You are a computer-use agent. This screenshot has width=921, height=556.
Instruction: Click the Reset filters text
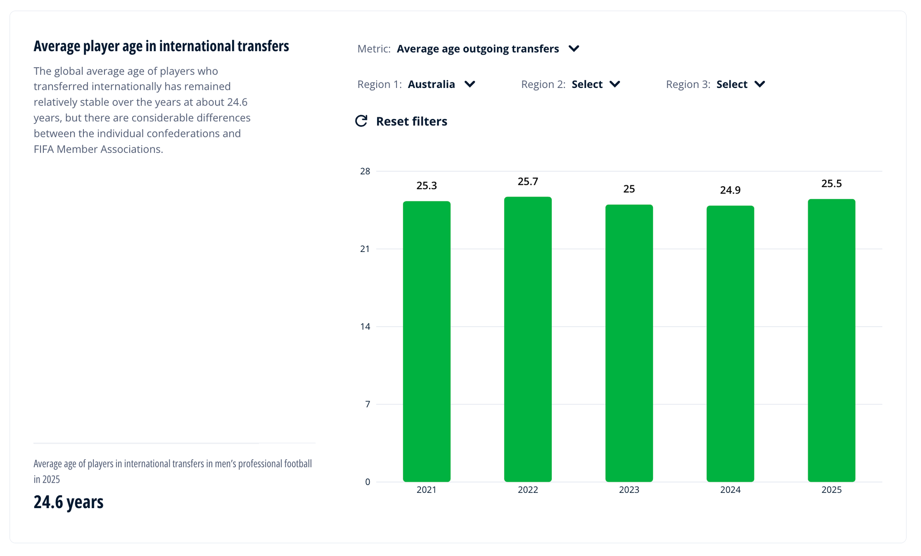click(411, 121)
